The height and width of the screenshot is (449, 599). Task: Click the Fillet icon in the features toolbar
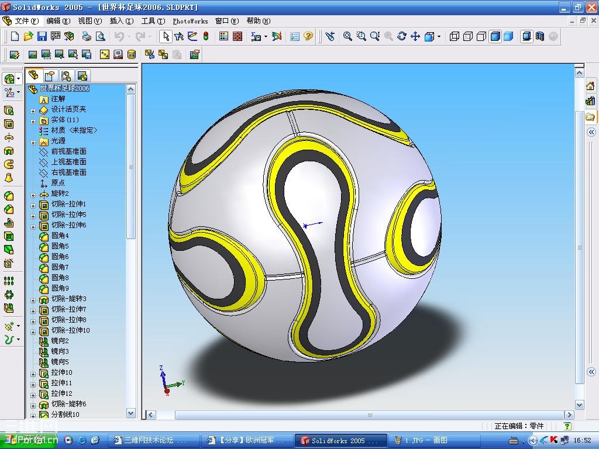(x=8, y=196)
